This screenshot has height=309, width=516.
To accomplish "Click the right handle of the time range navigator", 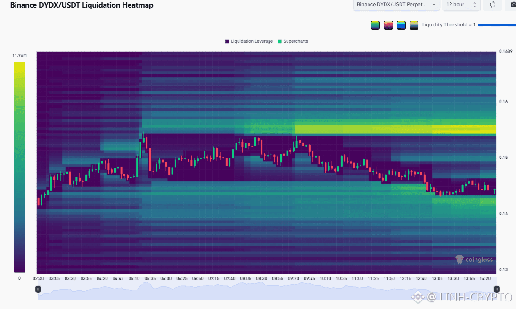I will [x=497, y=289].
